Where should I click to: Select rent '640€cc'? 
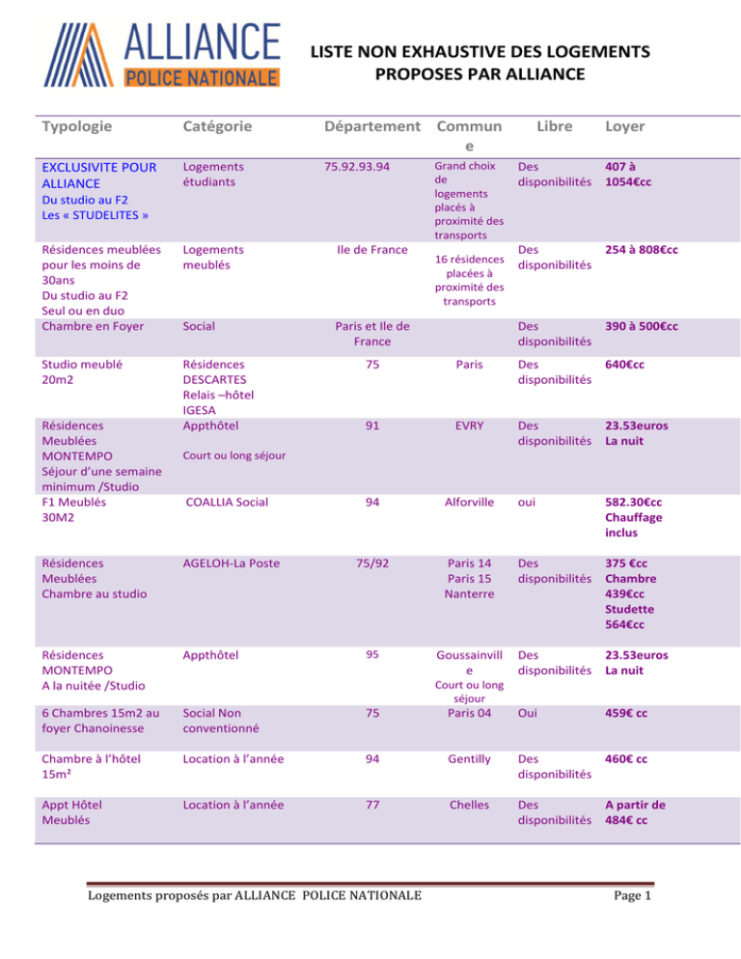point(625,365)
